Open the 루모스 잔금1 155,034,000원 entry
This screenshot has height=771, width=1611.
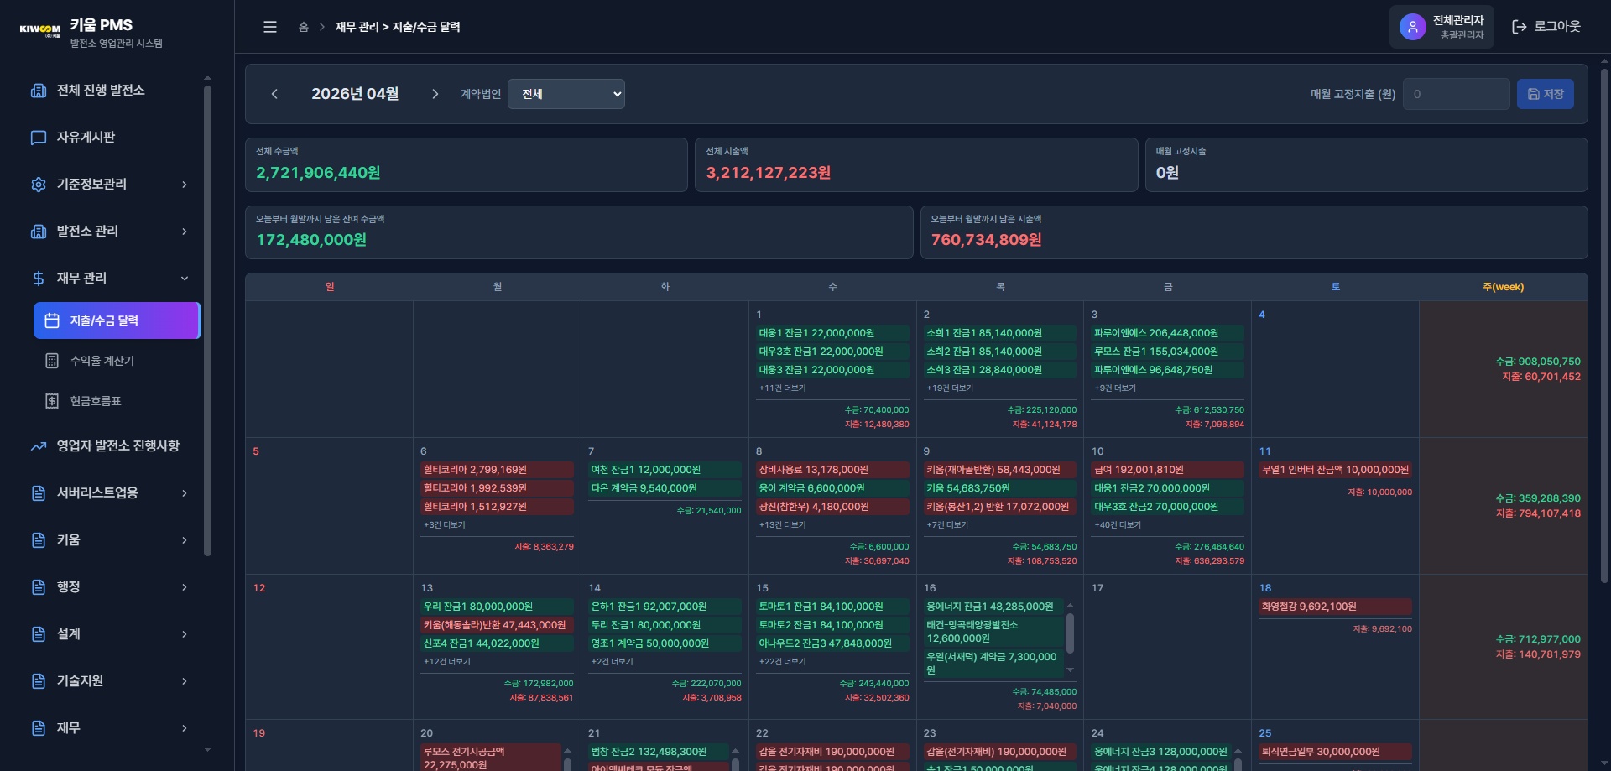tap(1168, 352)
